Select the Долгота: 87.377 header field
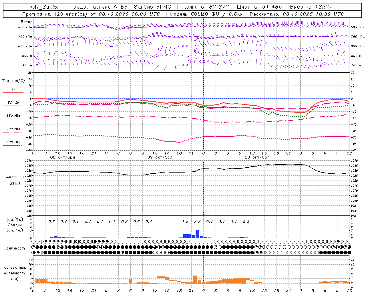The height and width of the screenshot is (293, 366). [205, 7]
